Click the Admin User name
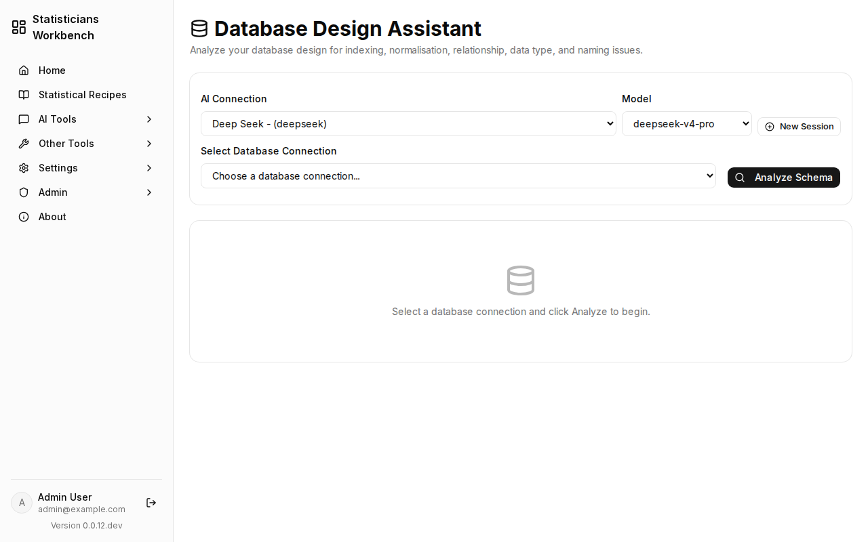This screenshot has width=868, height=542. 64,497
